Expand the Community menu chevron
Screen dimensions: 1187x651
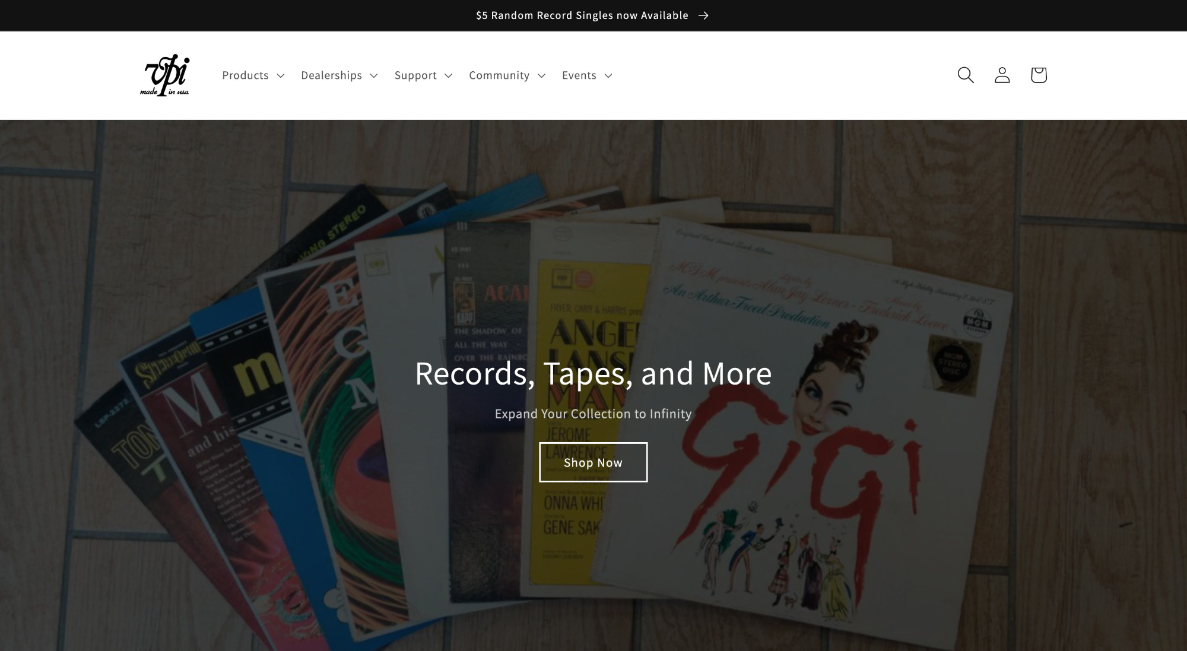pos(541,76)
